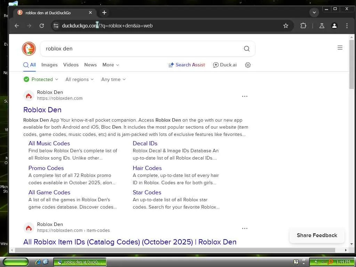Open the 'Roblox Den' main result title
This screenshot has height=267, width=356.
point(42,110)
